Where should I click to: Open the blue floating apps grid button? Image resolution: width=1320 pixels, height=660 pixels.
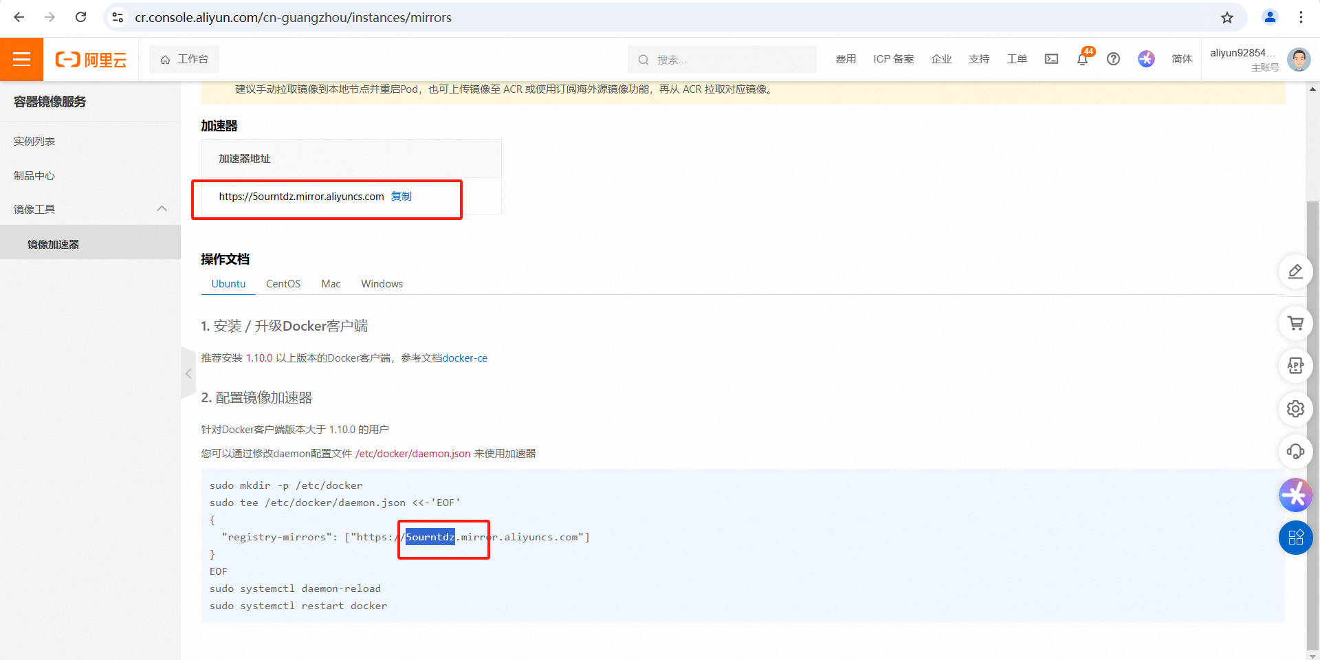pyautogui.click(x=1295, y=538)
